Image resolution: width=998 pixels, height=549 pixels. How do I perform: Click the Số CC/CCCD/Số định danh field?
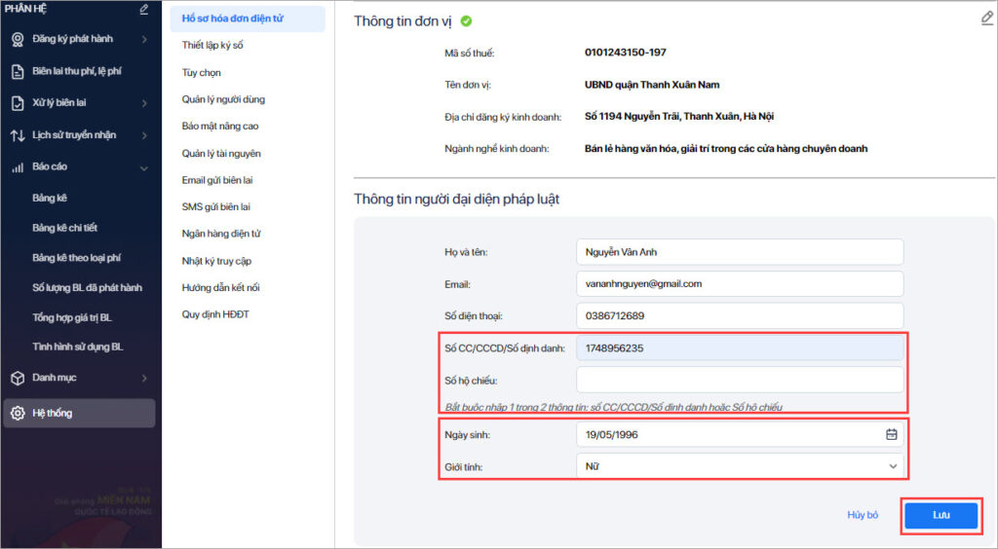pos(740,348)
